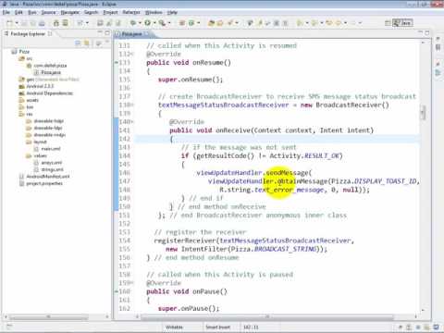Select the Pizza project node
Image resolution: width=444 pixels, height=333 pixels.
[20, 52]
